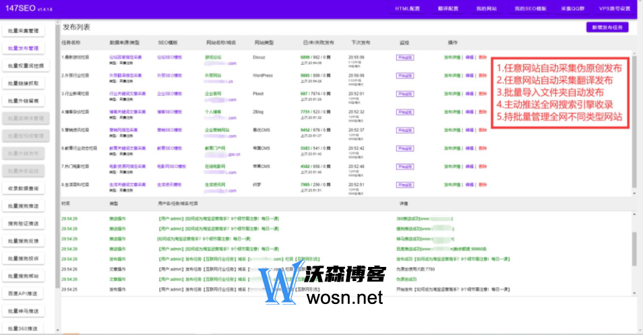The image size is (643, 335).
Task: Toggle monitoring for 生活百科栏目 task
Action: 404,184
